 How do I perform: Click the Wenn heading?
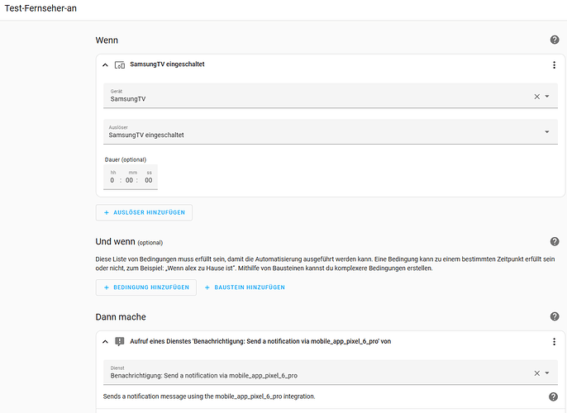click(x=107, y=40)
